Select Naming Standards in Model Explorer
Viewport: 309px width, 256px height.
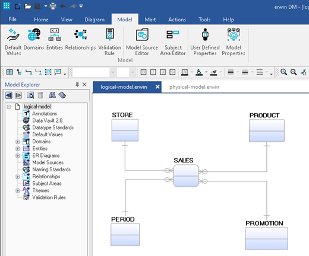(51, 169)
